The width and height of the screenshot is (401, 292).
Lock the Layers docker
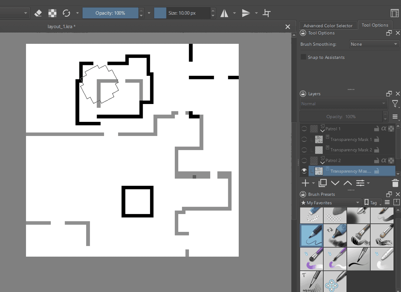click(303, 94)
